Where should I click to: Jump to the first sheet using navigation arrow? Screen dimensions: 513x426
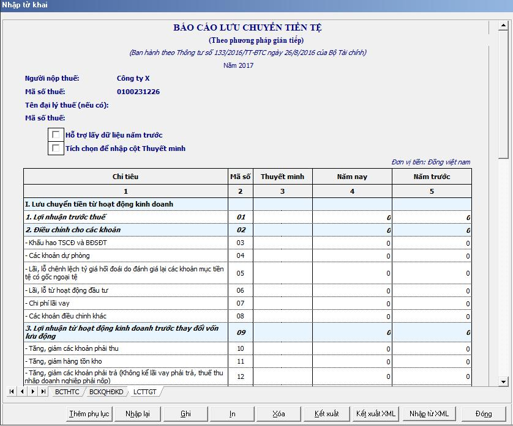point(12,391)
